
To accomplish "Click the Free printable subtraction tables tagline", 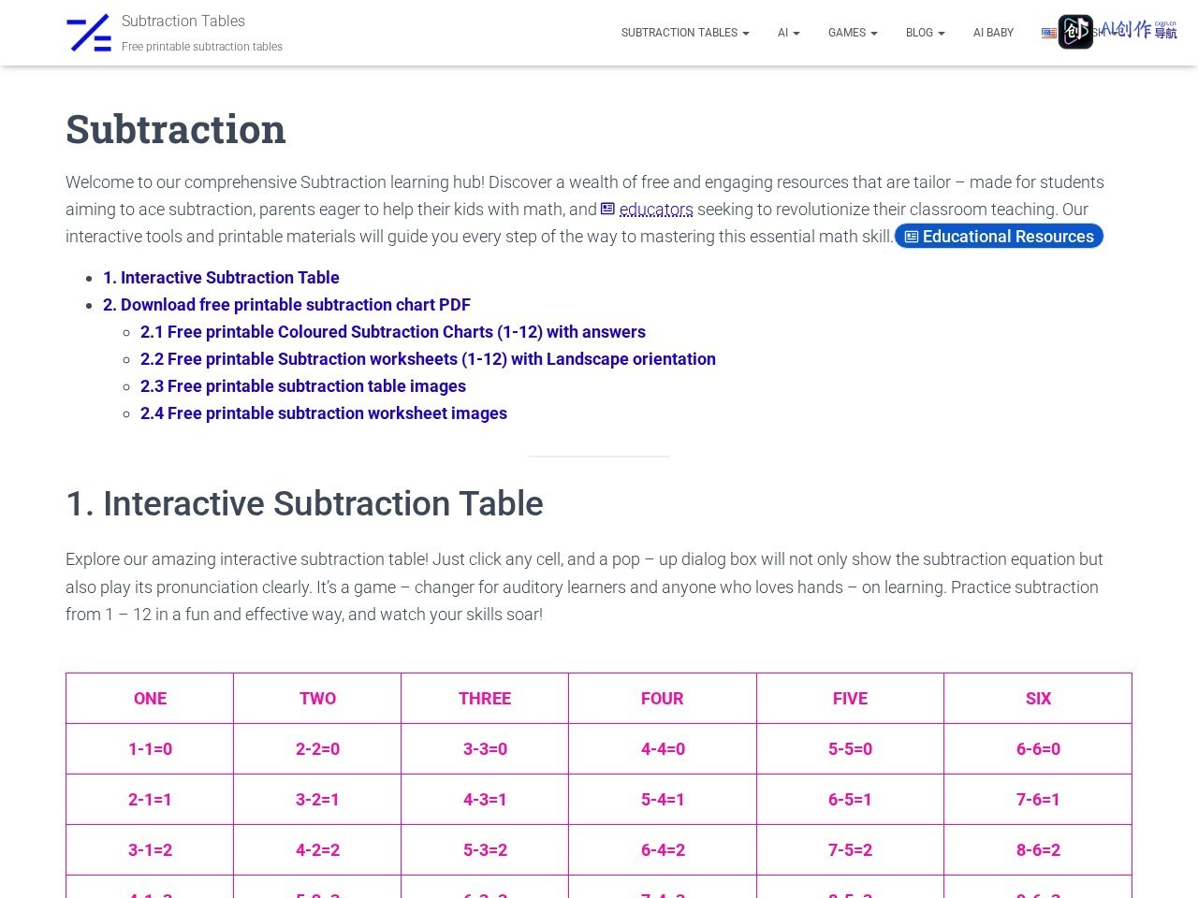I will [202, 47].
